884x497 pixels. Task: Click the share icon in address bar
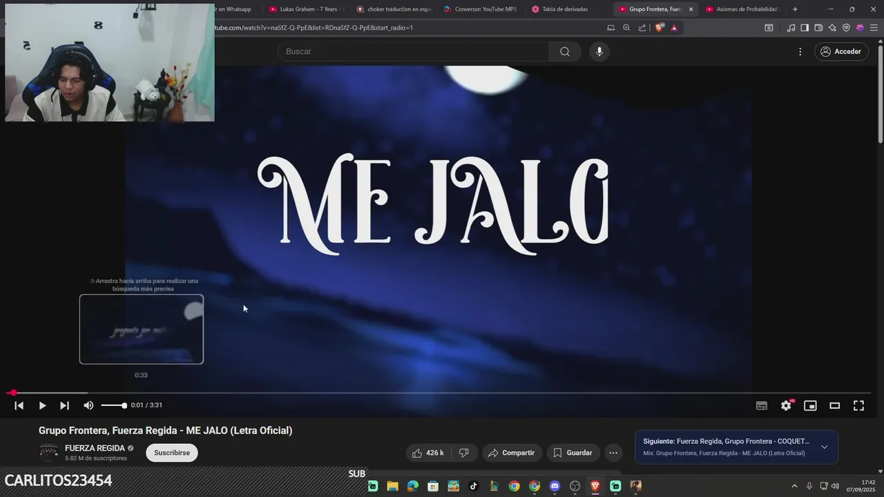pos(642,28)
